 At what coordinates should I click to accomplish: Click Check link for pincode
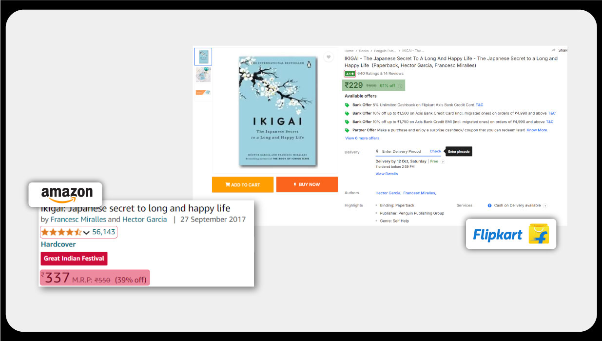pos(435,151)
